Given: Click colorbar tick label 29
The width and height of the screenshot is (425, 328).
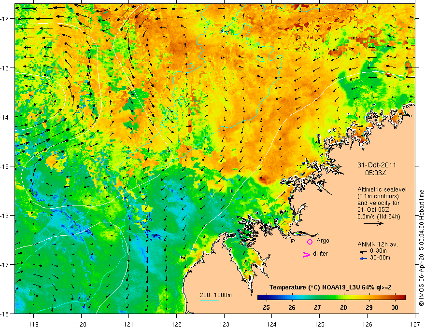Looking at the screenshot, I should click(x=369, y=307).
